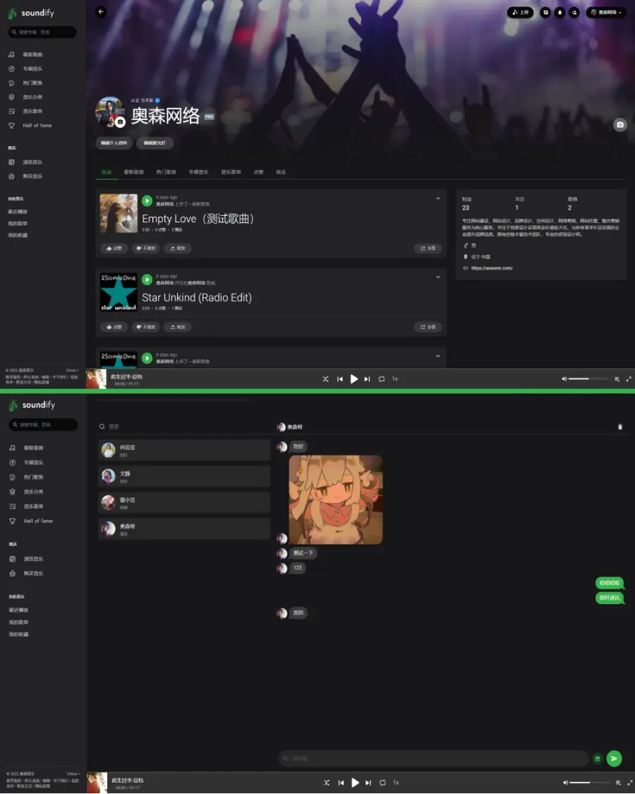Viewport: 635px width, 794px height.
Task: Click the back arrow on the profile cover
Action: point(101,11)
